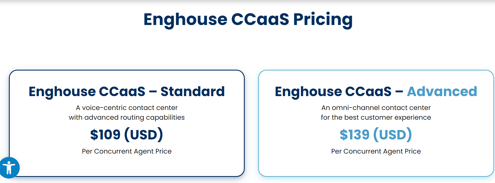The height and width of the screenshot is (183, 495).
Task: Click the voice-centric contact center line
Action: (127, 108)
